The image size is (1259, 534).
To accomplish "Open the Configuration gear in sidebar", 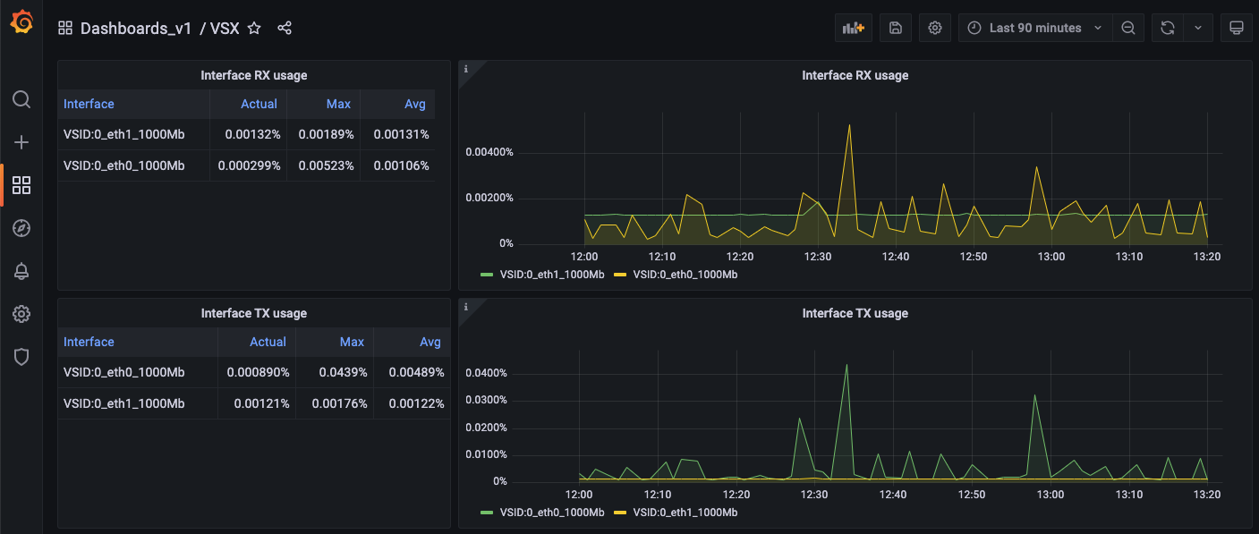I will coord(21,314).
